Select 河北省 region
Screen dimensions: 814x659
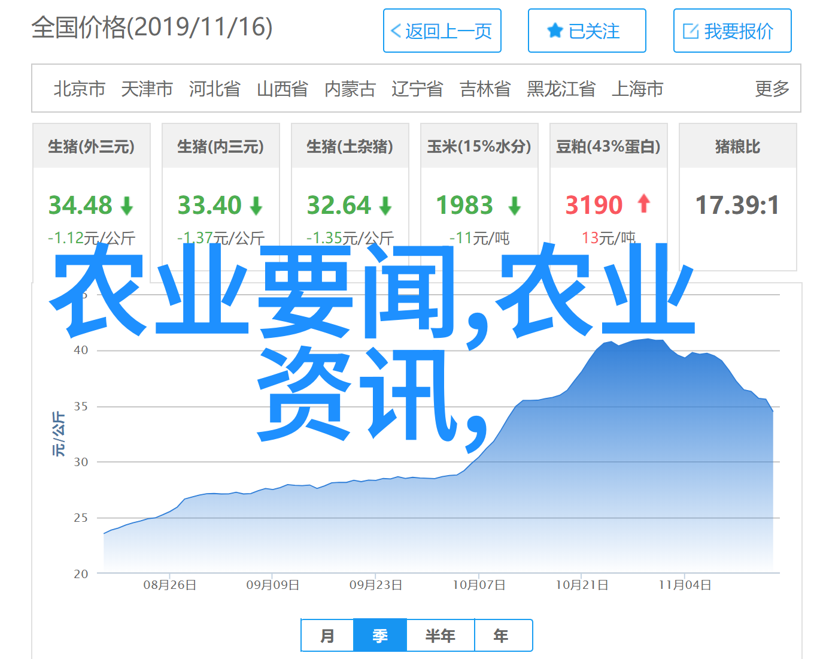pyautogui.click(x=215, y=89)
